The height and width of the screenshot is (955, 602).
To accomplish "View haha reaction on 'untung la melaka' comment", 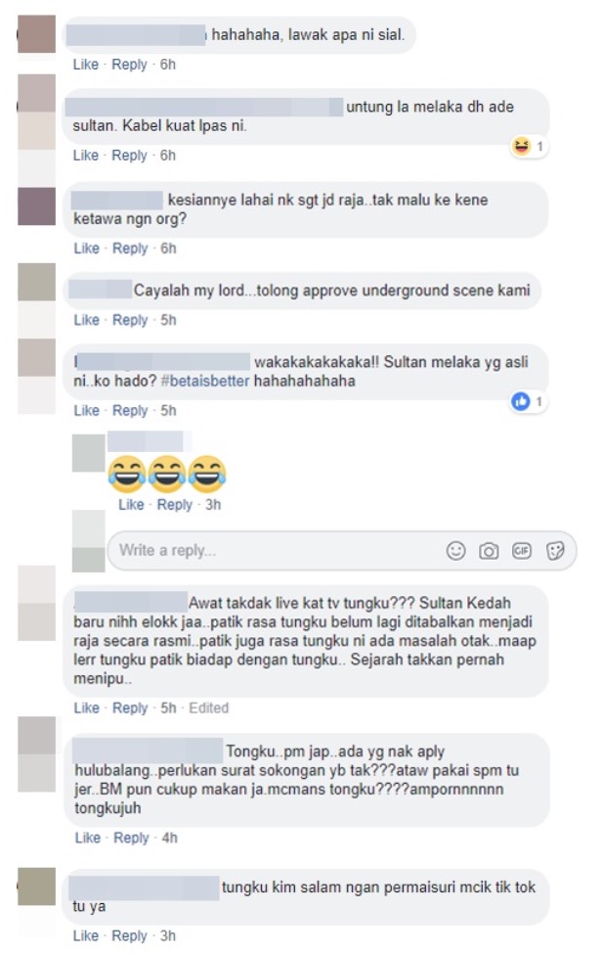I will (x=529, y=146).
